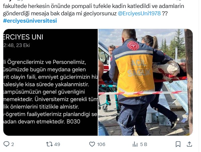Click the '2:48, 23 Eki' timestamp in the image
Image resolution: width=201 pixels, height=152 pixels.
click(x=17, y=45)
